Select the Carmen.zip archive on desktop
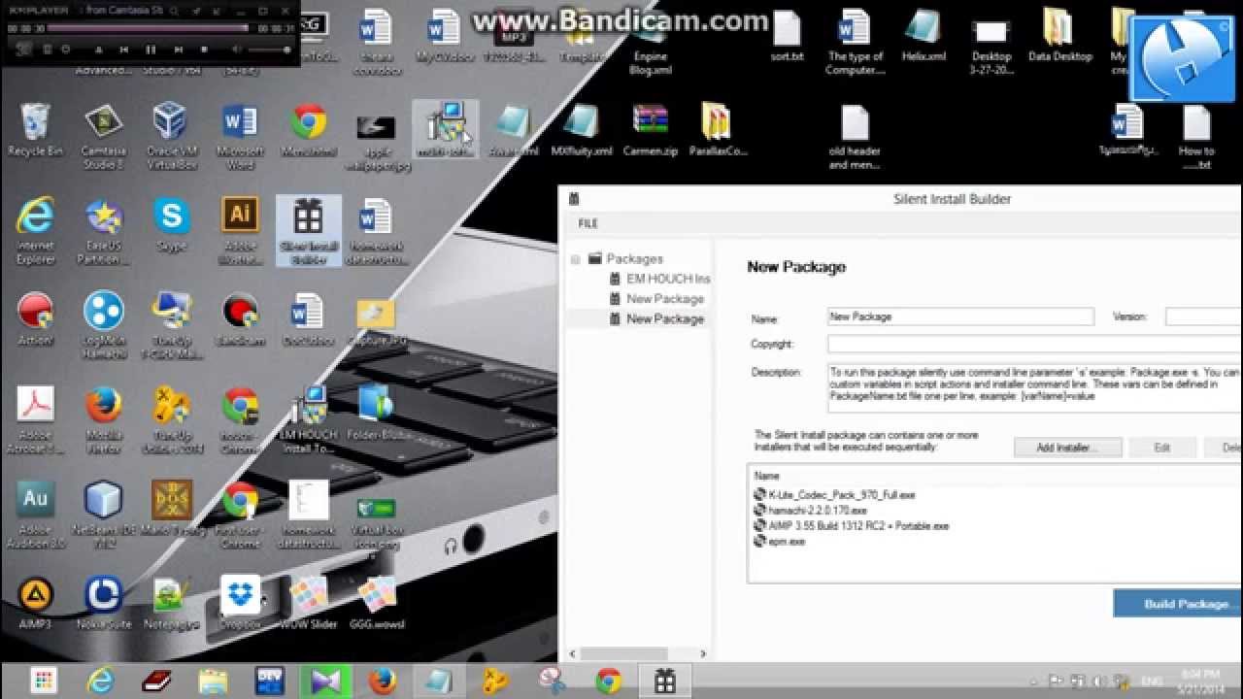The image size is (1243, 699). pyautogui.click(x=650, y=129)
